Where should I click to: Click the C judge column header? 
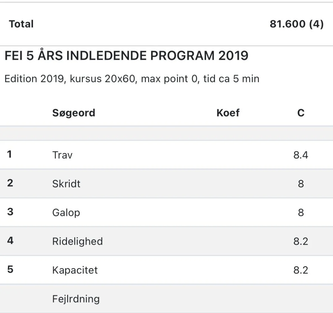pos(301,113)
